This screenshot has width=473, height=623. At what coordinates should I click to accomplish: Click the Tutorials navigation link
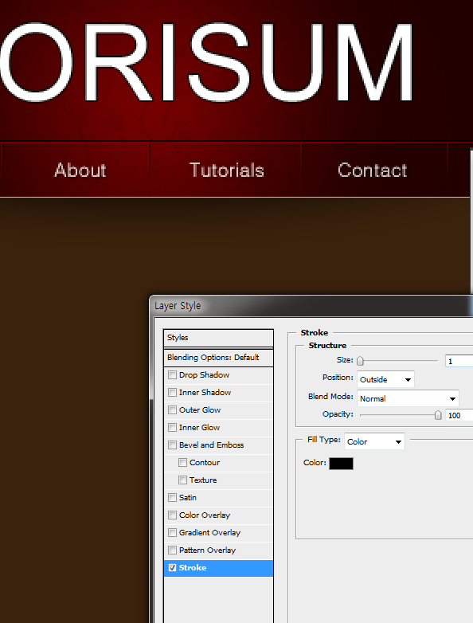(227, 170)
